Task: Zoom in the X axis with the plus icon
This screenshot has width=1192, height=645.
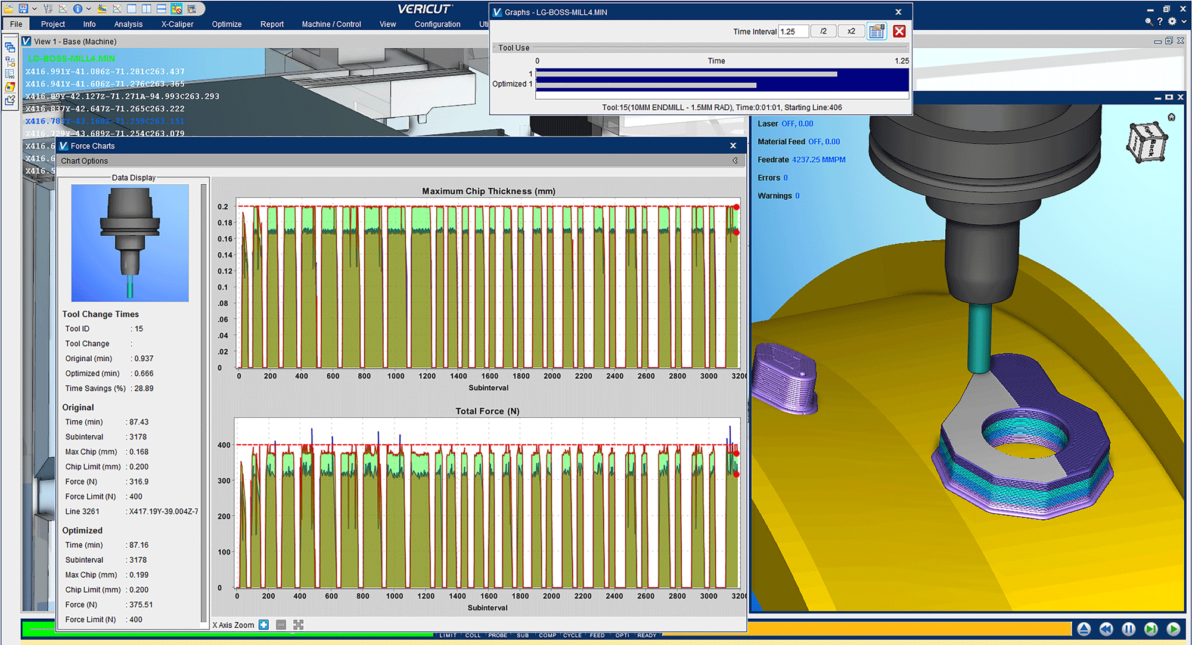Action: [x=263, y=625]
